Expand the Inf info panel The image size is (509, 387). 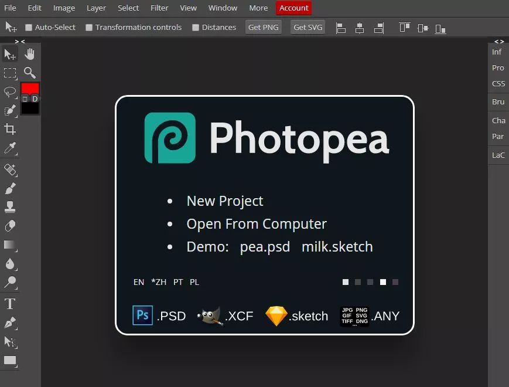click(497, 52)
